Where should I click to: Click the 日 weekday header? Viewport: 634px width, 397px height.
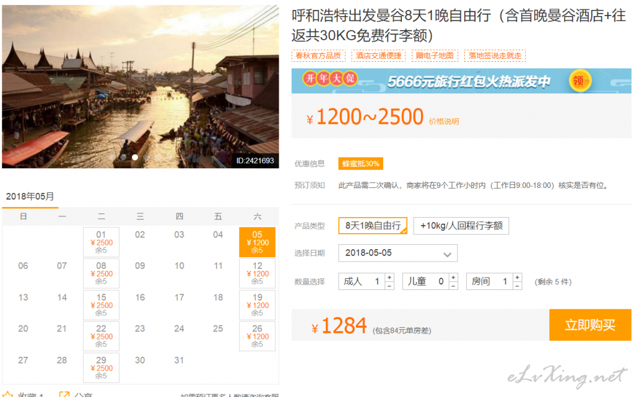click(x=24, y=216)
